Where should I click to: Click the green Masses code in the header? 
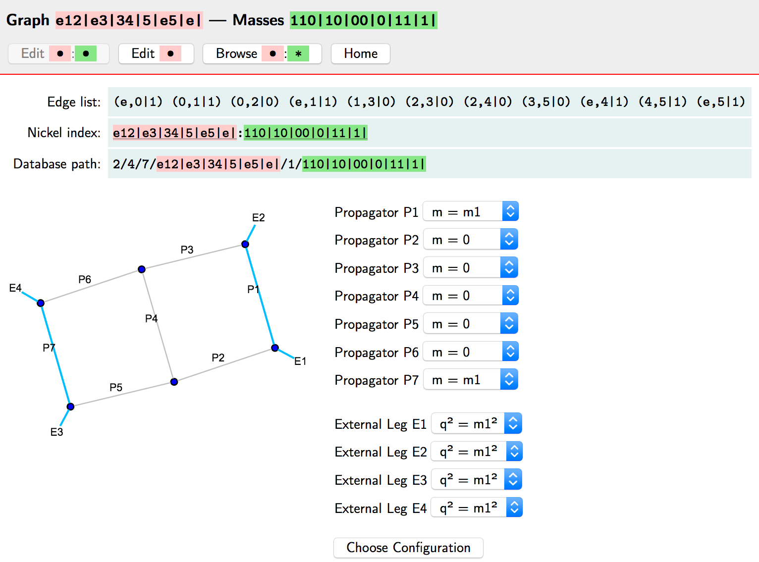pyautogui.click(x=363, y=20)
